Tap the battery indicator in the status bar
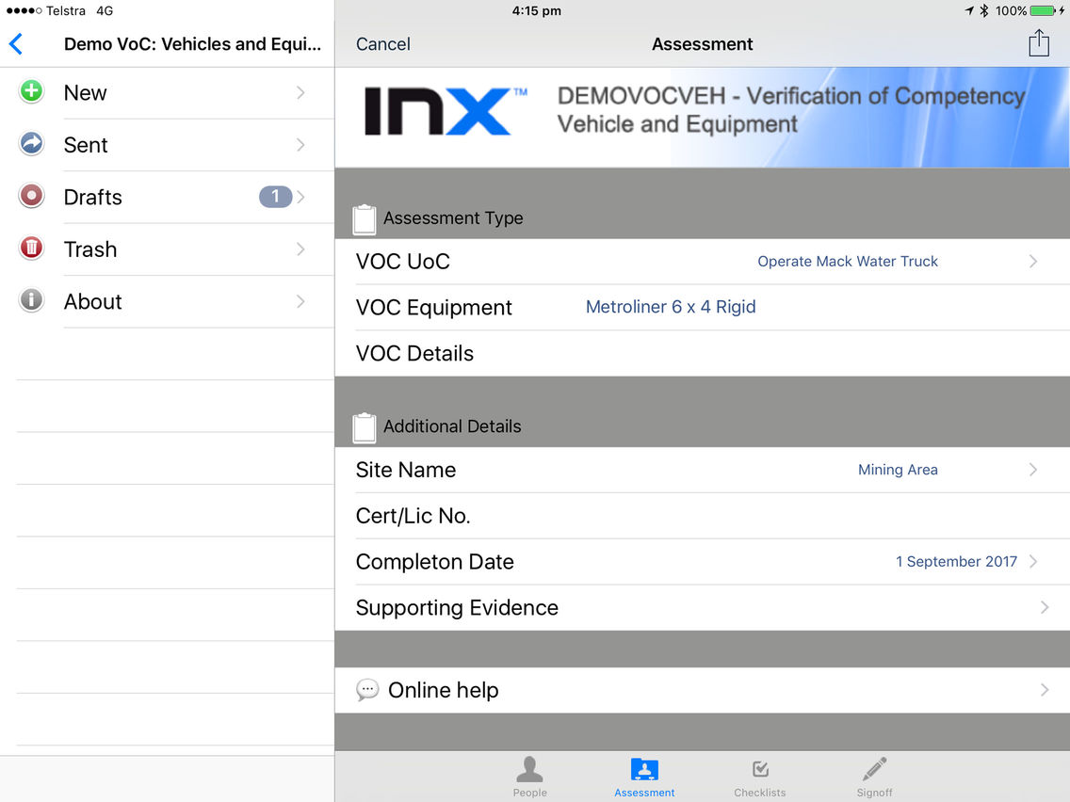1070x802 pixels. 1044,10
